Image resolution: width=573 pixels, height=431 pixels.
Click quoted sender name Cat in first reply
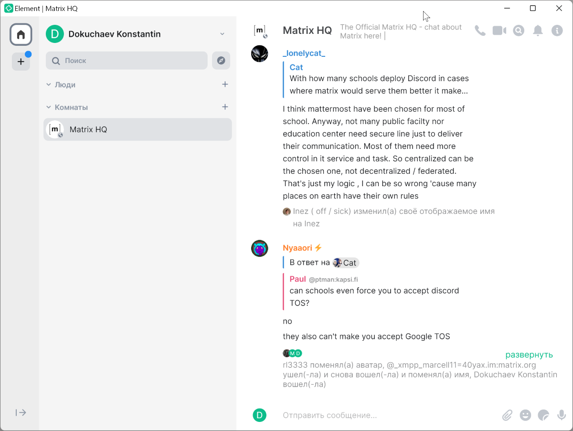point(296,67)
